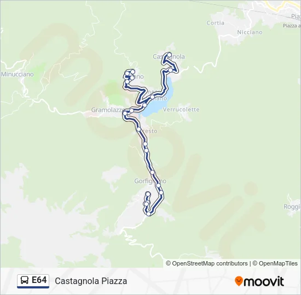Click the Nicciano town label
The image size is (301, 295).
tap(250, 32)
